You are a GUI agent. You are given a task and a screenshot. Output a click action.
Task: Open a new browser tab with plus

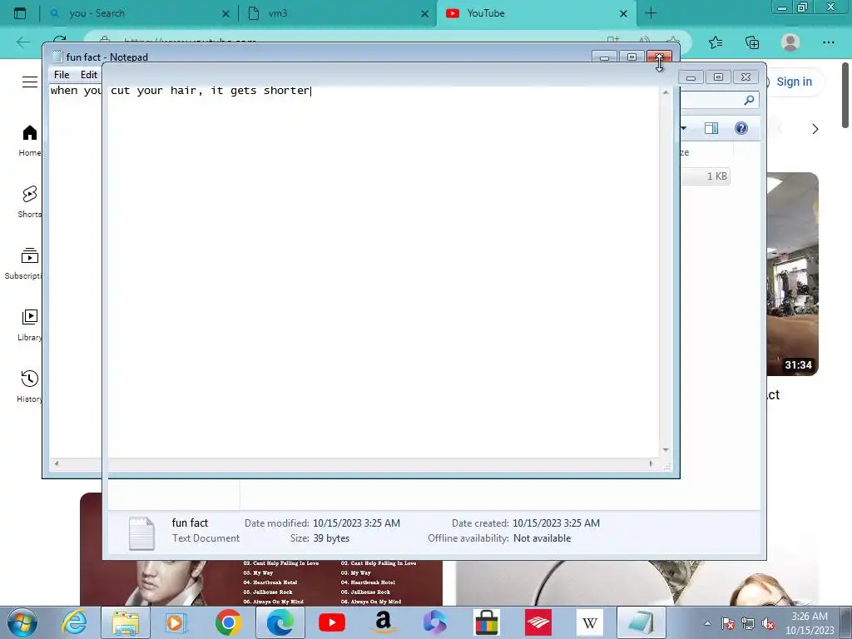(x=651, y=13)
